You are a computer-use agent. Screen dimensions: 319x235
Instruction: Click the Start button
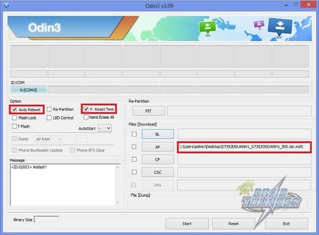(x=187, y=224)
